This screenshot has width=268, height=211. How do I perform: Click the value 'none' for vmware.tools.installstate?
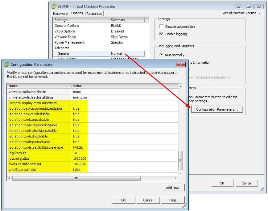(x=77, y=92)
